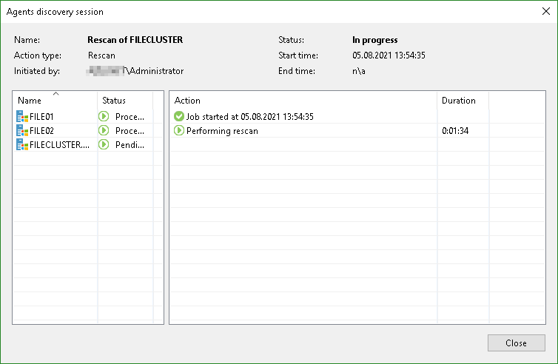Image resolution: width=558 pixels, height=364 pixels.
Task: Click FILECLUSTER pending status icon
Action: tap(104, 145)
